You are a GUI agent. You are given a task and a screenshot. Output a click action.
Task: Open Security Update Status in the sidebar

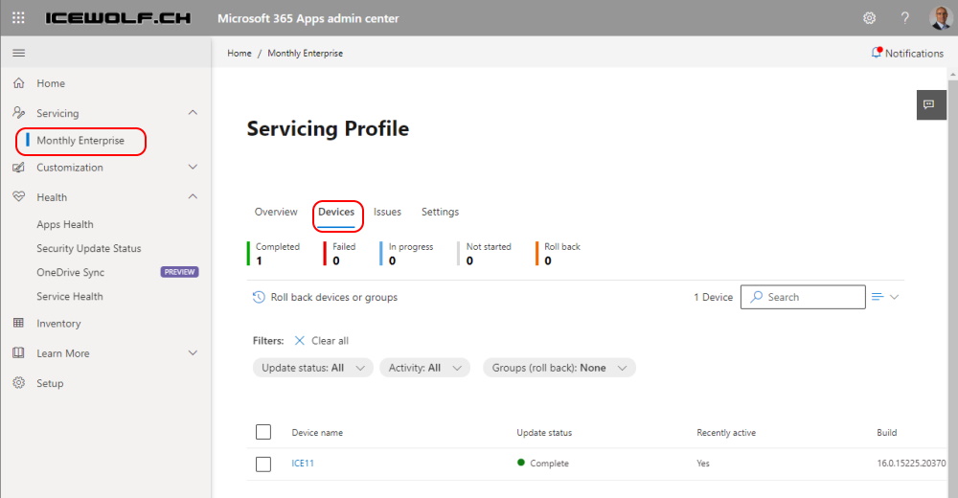pos(88,248)
